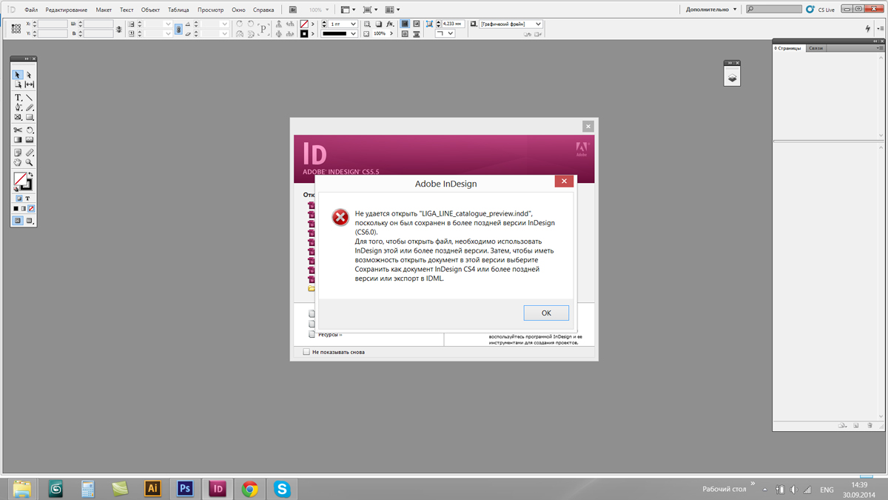The height and width of the screenshot is (500, 888).
Task: Open the 'Дополнительно' workspace dropdown
Action: click(711, 10)
